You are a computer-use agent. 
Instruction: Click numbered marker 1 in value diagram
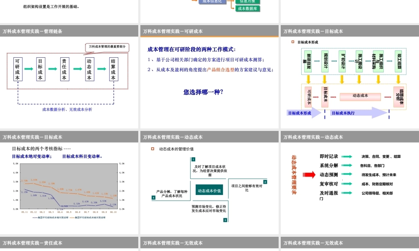click(194, 159)
